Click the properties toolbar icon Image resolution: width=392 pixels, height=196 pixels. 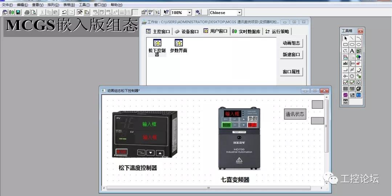[x=144, y=12]
